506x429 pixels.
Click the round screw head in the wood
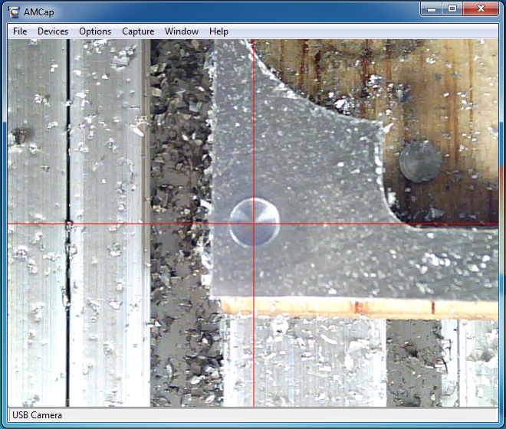point(420,161)
